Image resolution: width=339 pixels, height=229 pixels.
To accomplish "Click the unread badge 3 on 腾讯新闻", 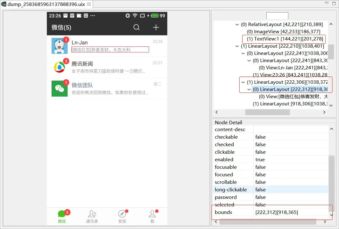I will 66,61.
